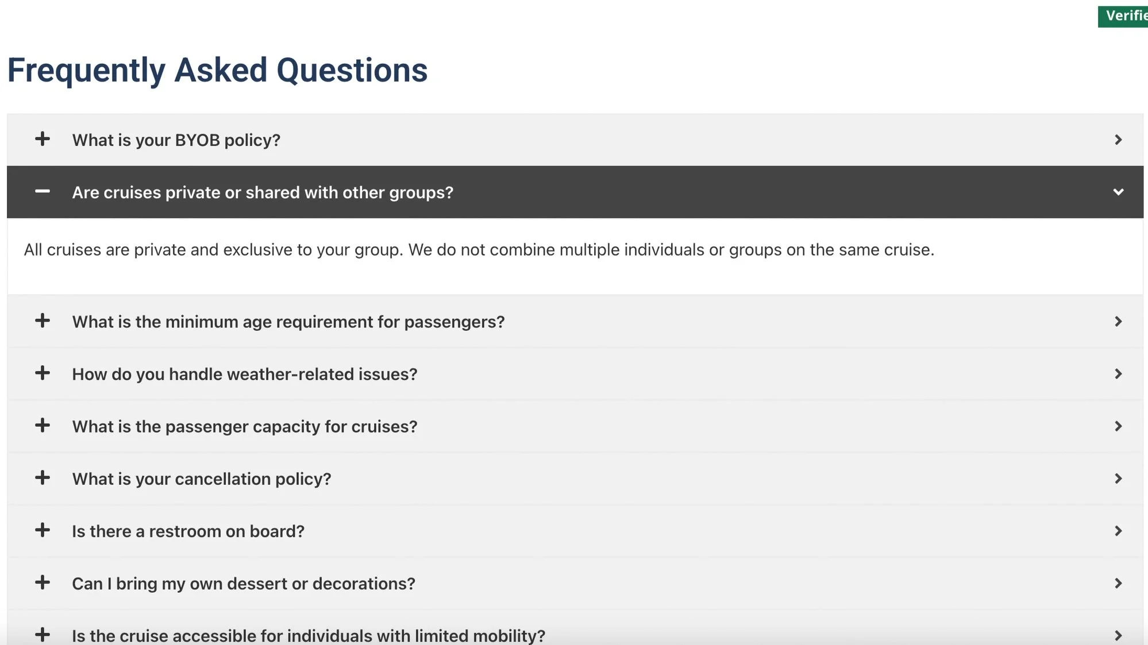The height and width of the screenshot is (645, 1148).
Task: Expand minimum age requirement via right chevron
Action: pyautogui.click(x=1118, y=322)
